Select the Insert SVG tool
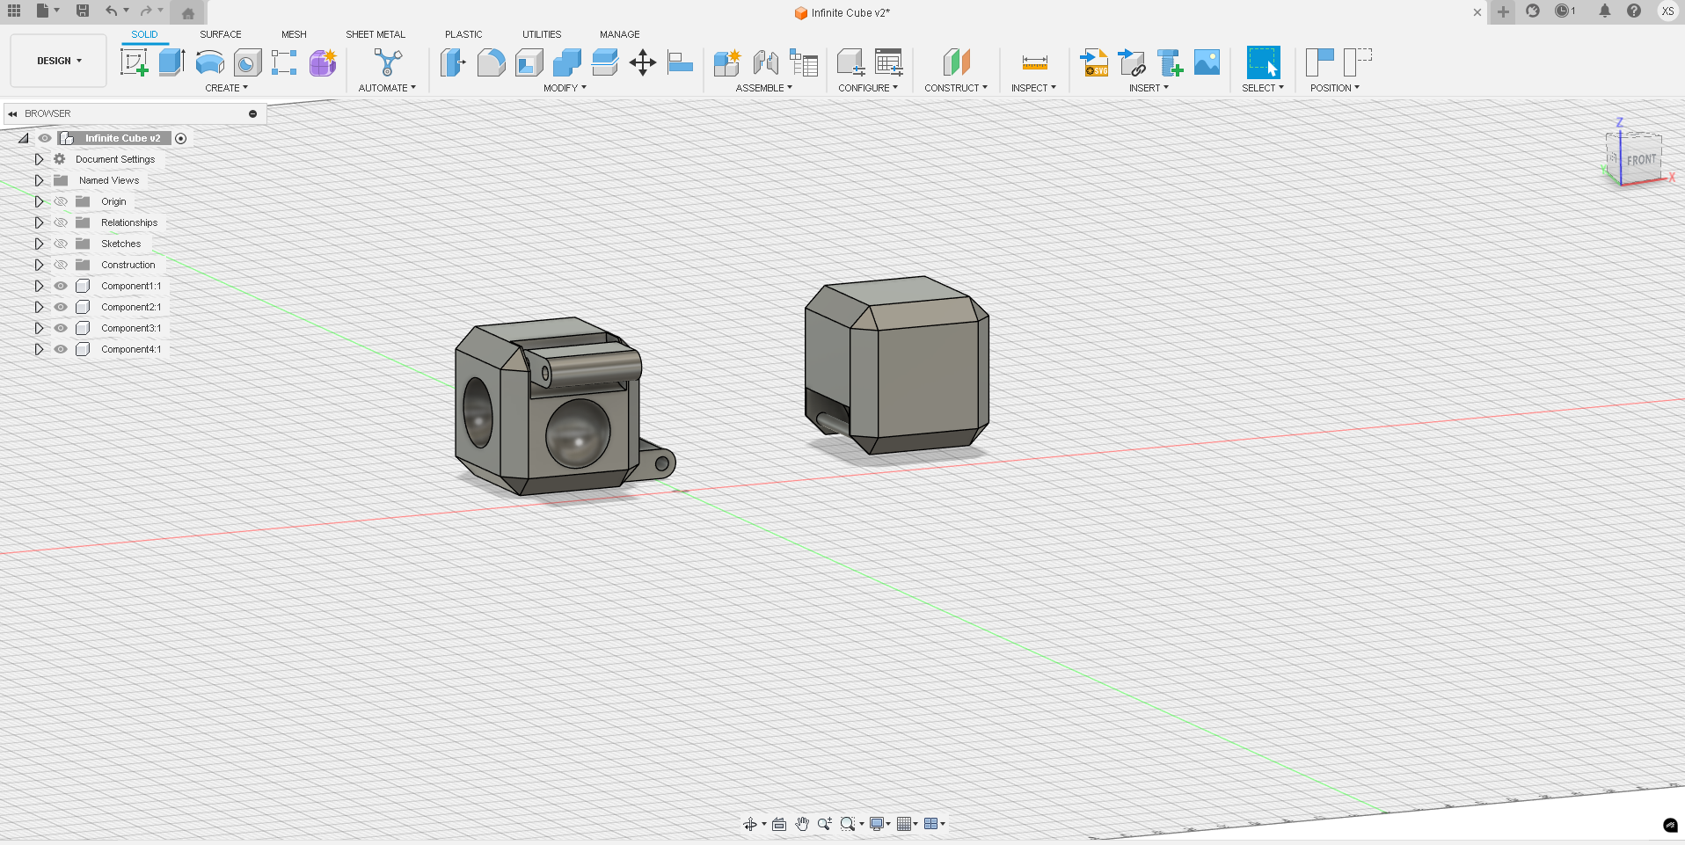This screenshot has width=1685, height=845. click(x=1094, y=62)
